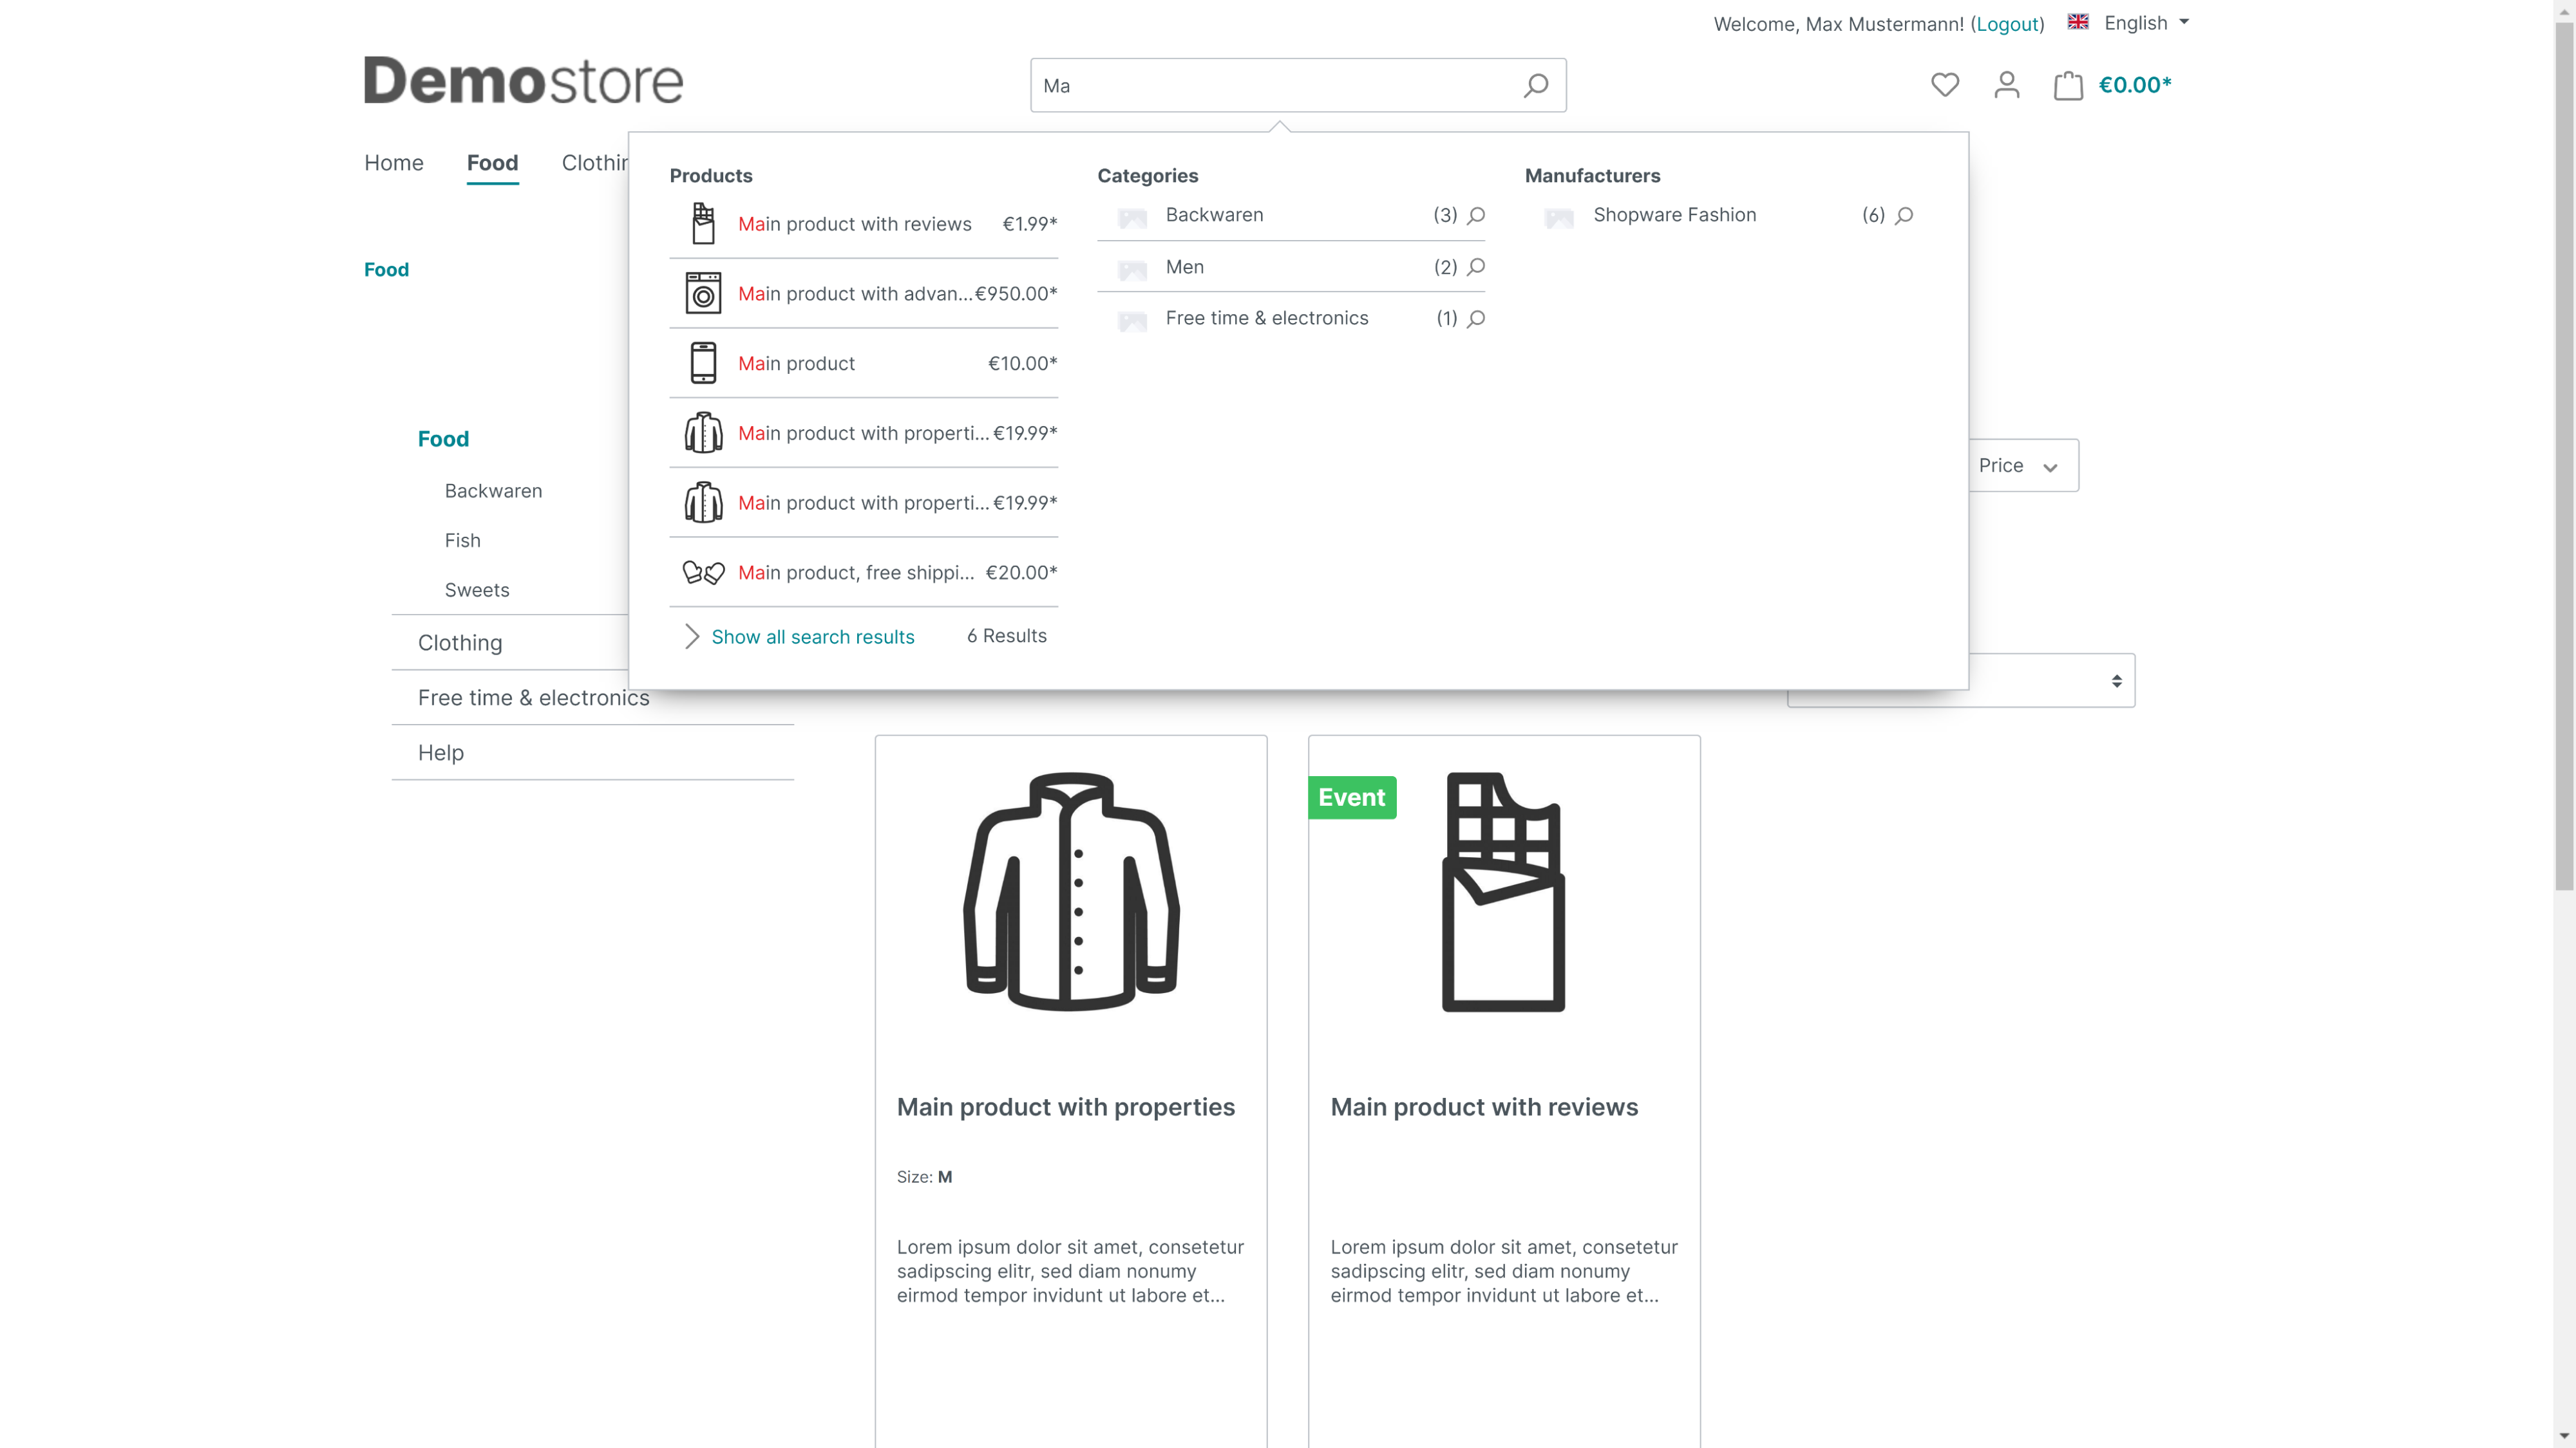Click smartphone icon of Main product result
Viewport: 2576px width, 1448px height.
coord(703,363)
